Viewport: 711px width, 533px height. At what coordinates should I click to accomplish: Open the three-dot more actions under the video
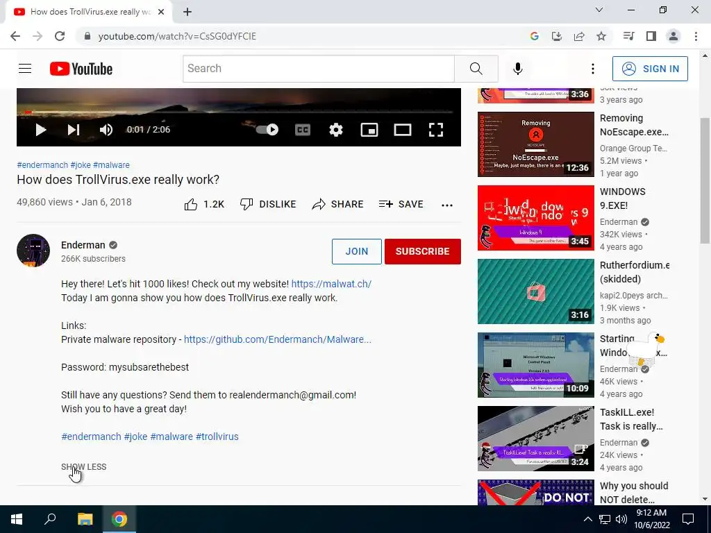tap(447, 205)
